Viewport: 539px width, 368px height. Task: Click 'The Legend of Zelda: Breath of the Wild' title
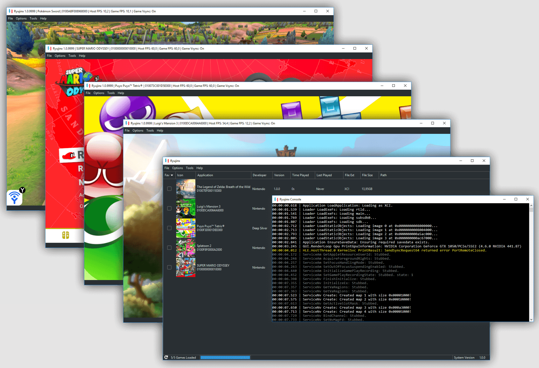pos(223,187)
